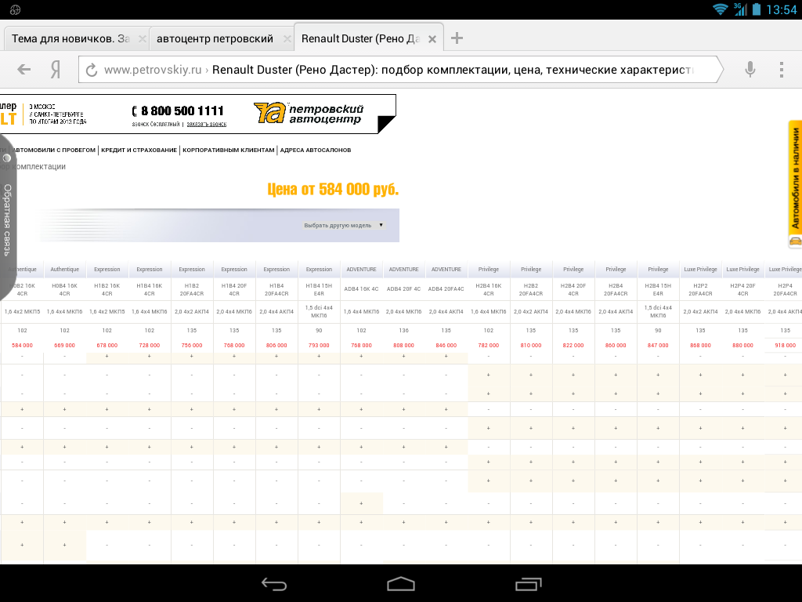Click the 810 000 price cell
The image size is (802, 602).
[531, 346]
